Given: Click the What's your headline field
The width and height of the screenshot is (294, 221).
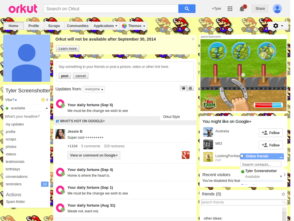Looking at the screenshot, I should click(22, 117).
